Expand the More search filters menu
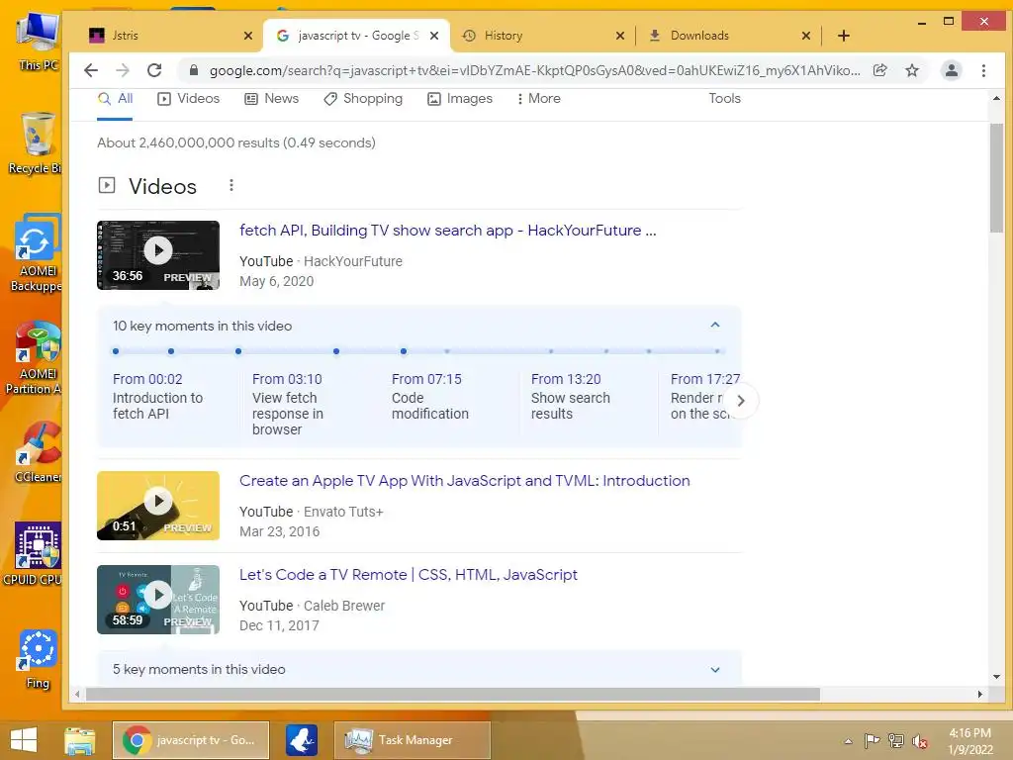Viewport: 1013px width, 760px height. 539,99
